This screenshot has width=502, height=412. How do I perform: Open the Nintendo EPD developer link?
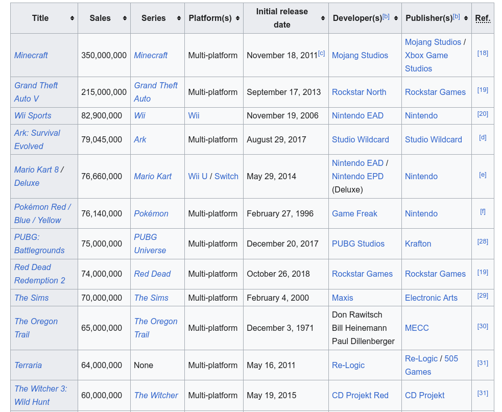tap(357, 176)
